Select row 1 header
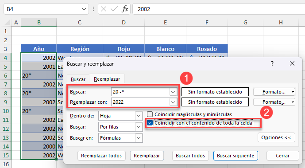Screen dimensions: 305x168 click(x=6, y=31)
